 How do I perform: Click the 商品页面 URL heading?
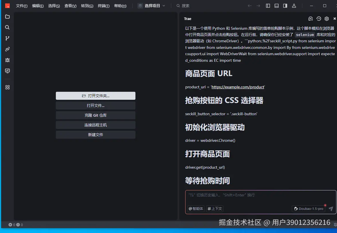pyautogui.click(x=209, y=73)
